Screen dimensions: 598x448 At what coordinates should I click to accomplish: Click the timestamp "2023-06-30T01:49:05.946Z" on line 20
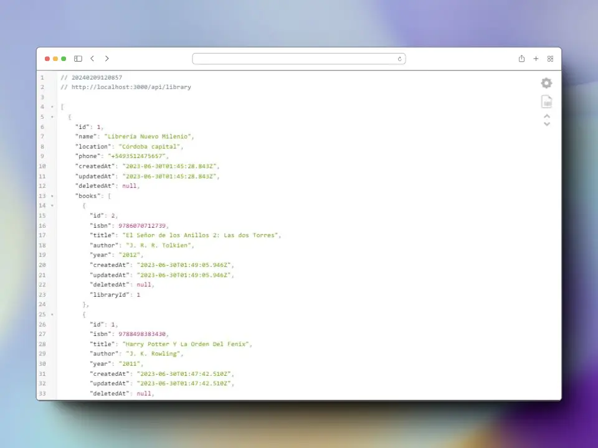[184, 265]
